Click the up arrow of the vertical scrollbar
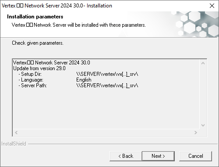The image size is (219, 167). (203, 63)
